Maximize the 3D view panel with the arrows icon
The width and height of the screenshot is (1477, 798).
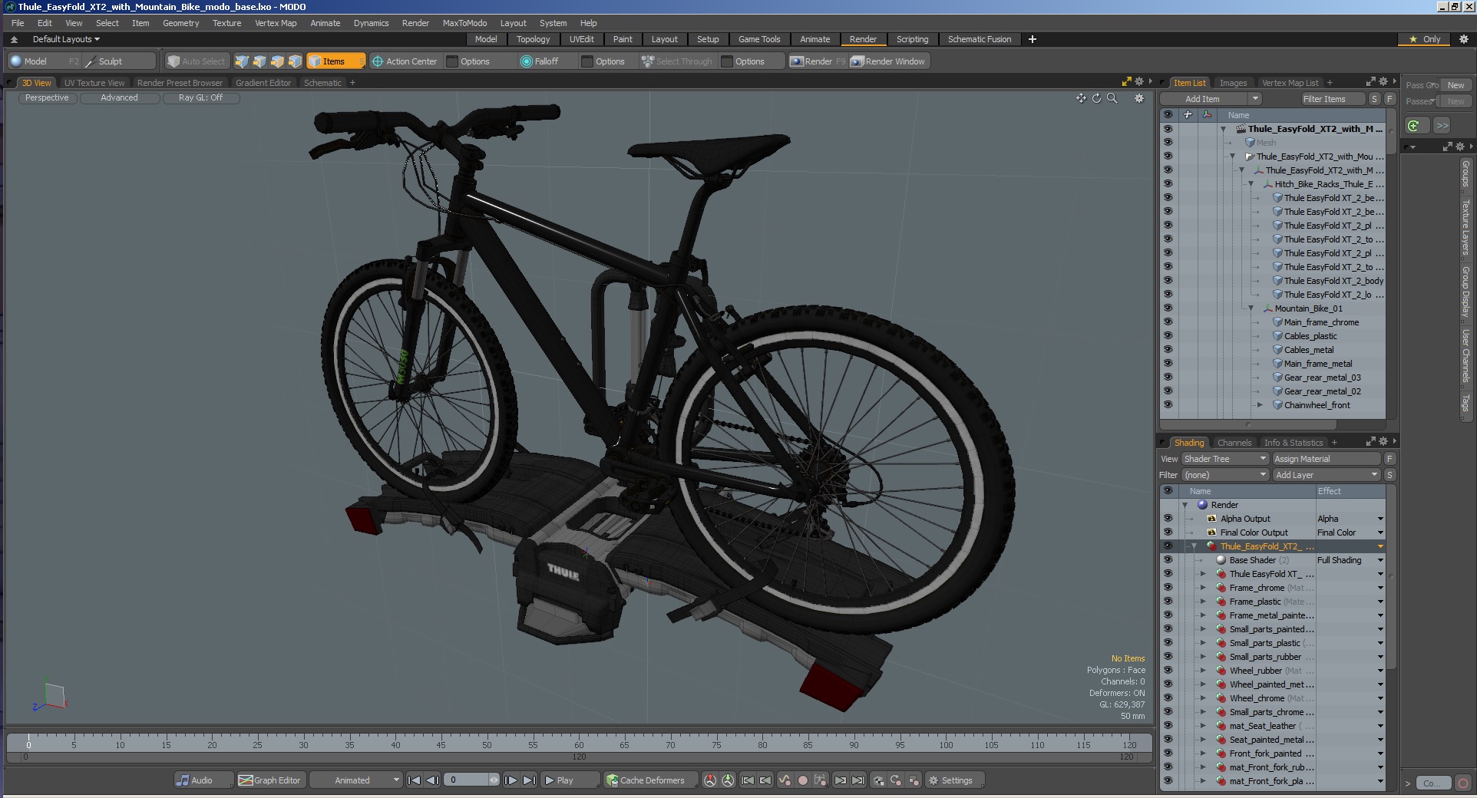click(x=1127, y=81)
